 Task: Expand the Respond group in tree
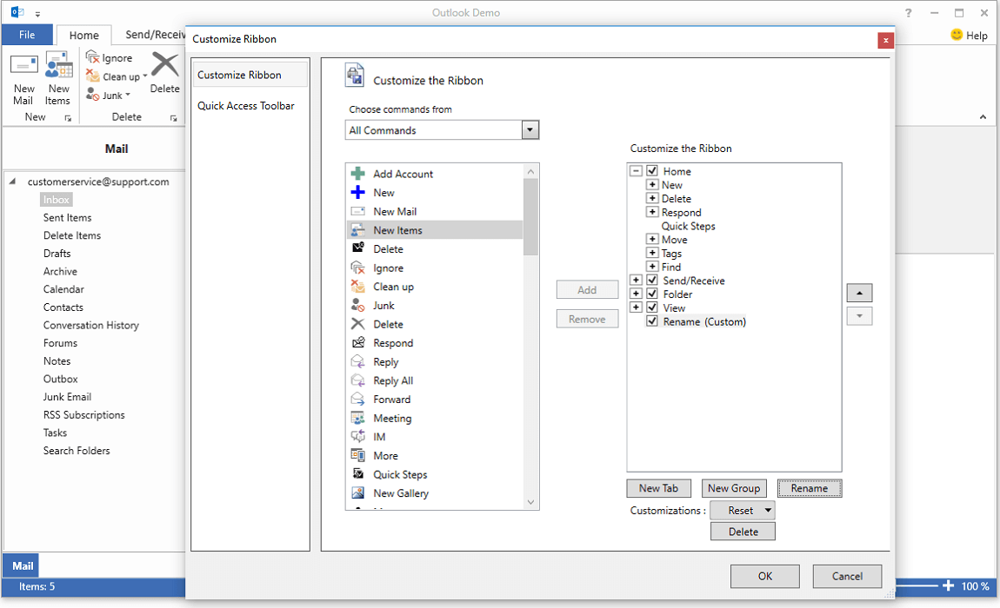[652, 212]
